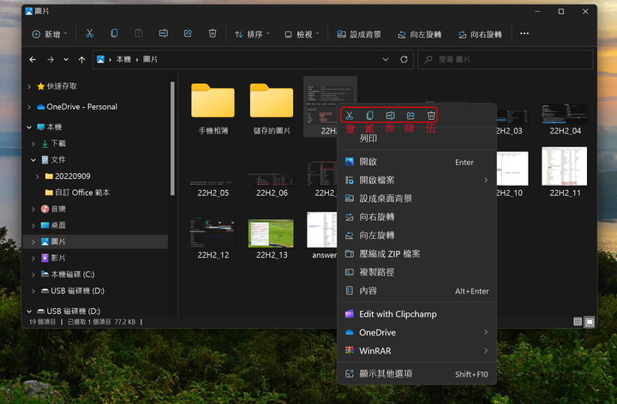
Task: Switch to large thumbnails view in the status bar
Action: 590,322
